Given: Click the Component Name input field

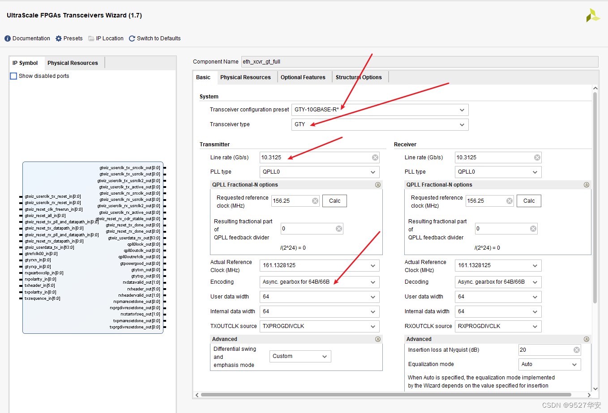Looking at the screenshot, I should point(420,62).
